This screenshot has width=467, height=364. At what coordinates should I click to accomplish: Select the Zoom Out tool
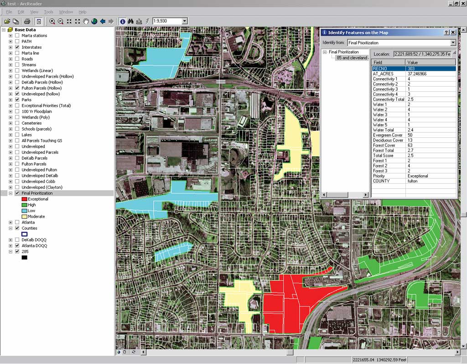click(x=61, y=21)
